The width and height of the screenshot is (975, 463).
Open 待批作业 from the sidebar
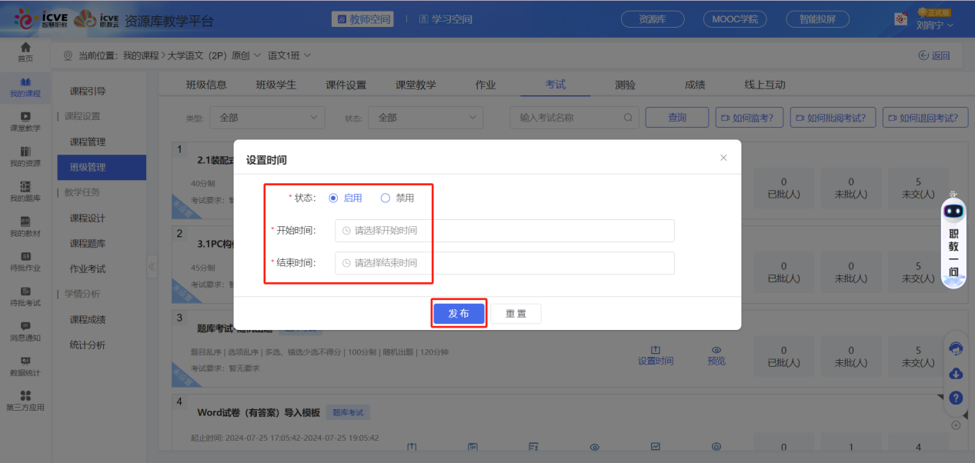click(x=24, y=264)
